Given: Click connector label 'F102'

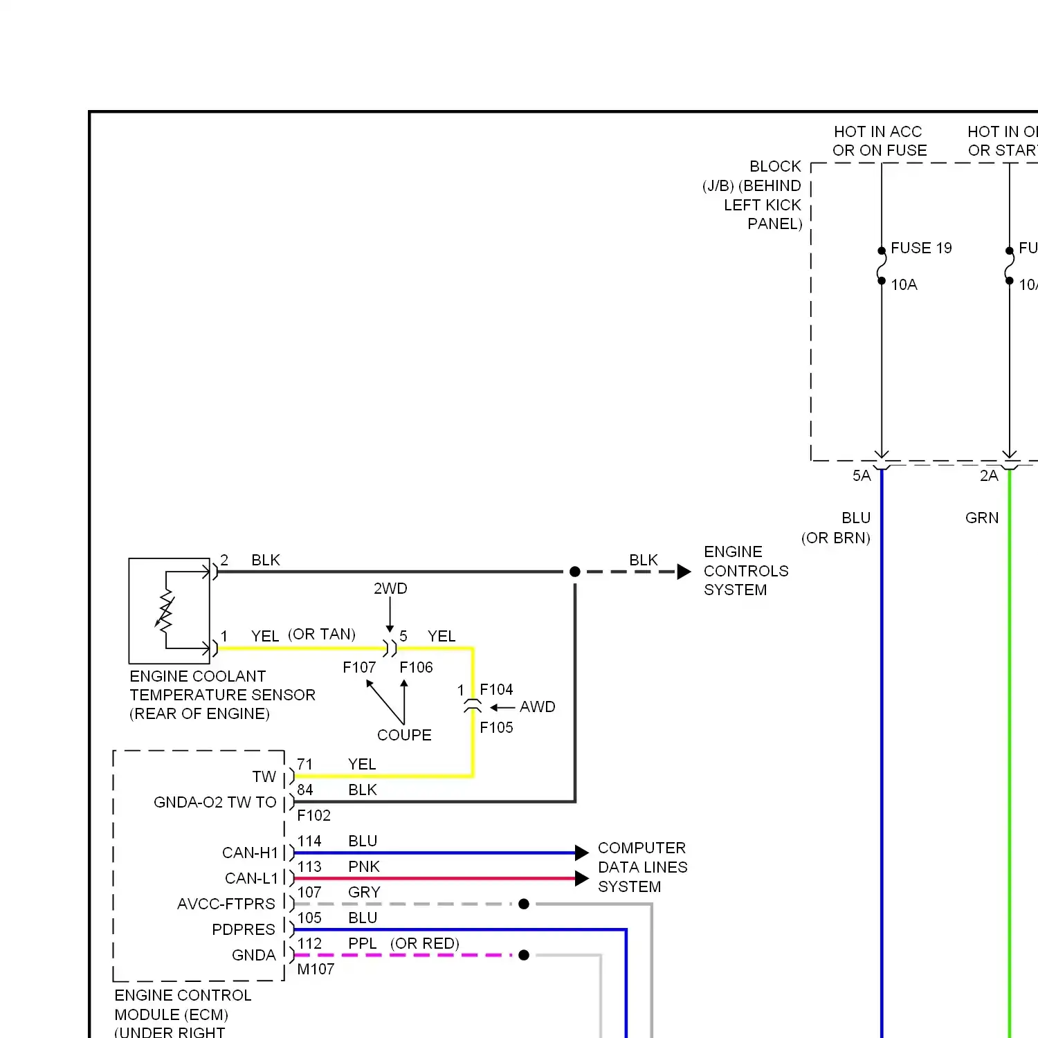Looking at the screenshot, I should pyautogui.click(x=313, y=815).
